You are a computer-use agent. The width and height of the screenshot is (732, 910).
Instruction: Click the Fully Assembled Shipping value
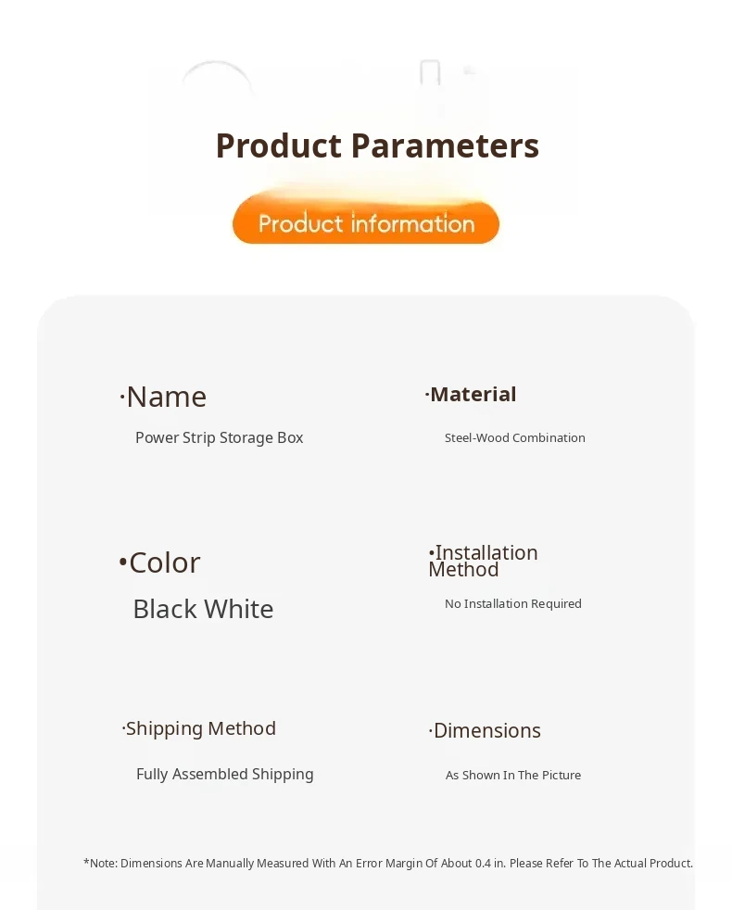click(x=225, y=774)
